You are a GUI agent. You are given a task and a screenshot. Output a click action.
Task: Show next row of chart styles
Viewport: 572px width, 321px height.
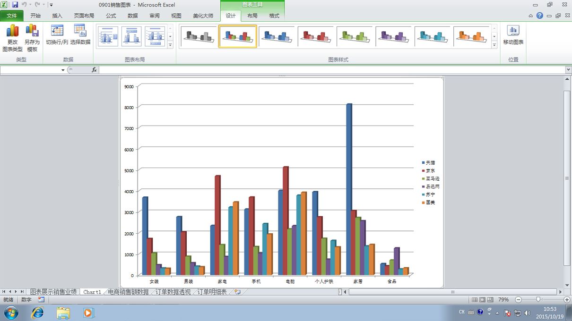tap(494, 36)
